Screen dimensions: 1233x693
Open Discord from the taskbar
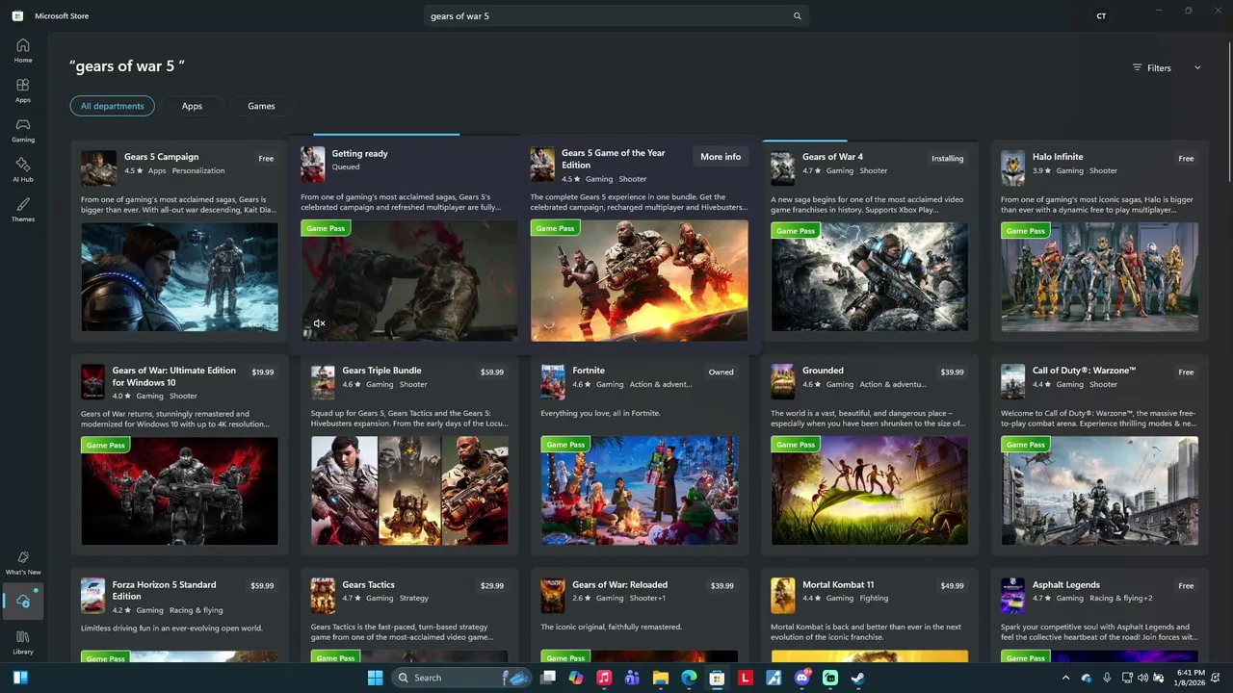click(801, 678)
